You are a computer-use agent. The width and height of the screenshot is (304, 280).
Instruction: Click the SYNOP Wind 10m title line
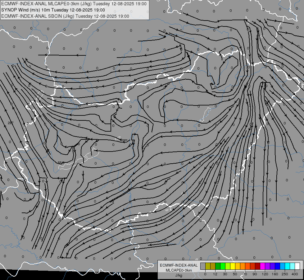coord(53,10)
